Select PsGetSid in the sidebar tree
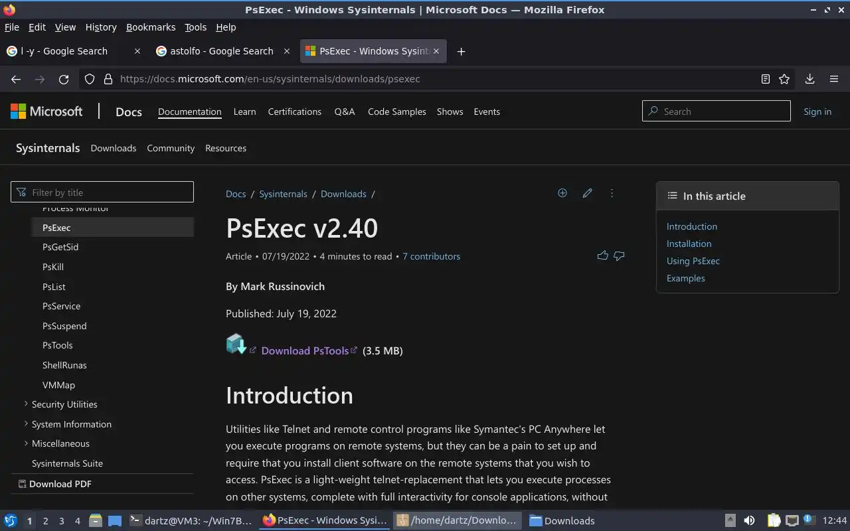The image size is (850, 531). (60, 247)
